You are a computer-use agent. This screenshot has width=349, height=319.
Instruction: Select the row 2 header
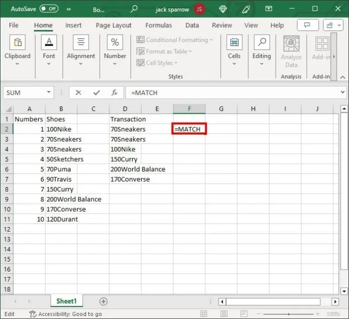[x=7, y=129]
